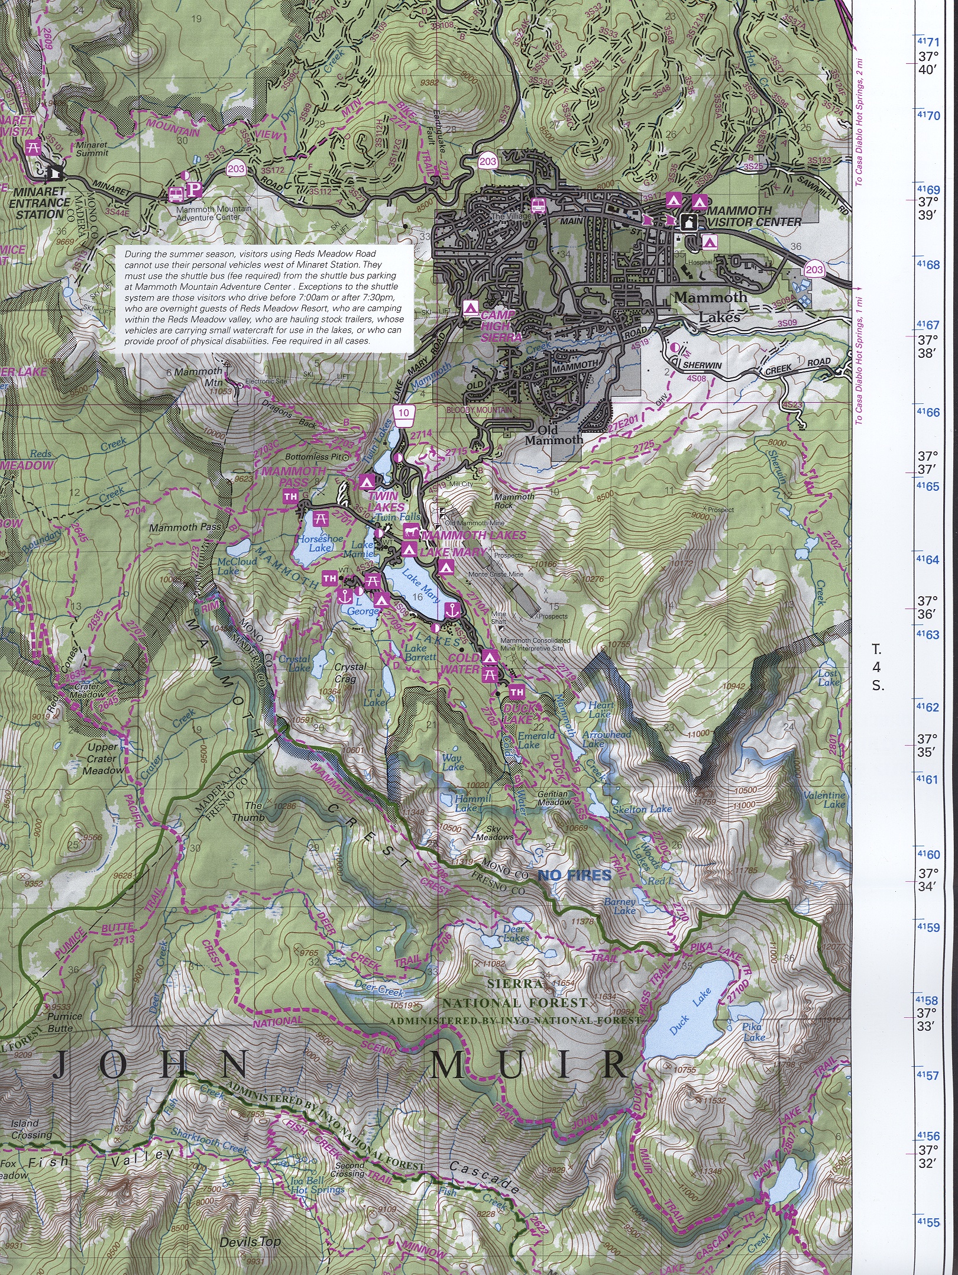Click the 'Hammil Lake' label
Screen dimensions: 958x1275
click(x=472, y=803)
